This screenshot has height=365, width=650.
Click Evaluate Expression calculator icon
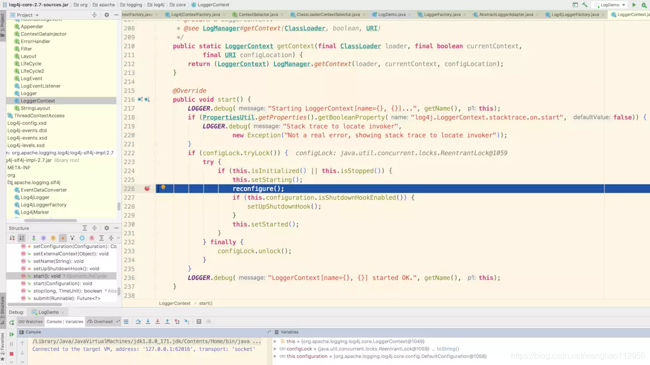(x=199, y=321)
